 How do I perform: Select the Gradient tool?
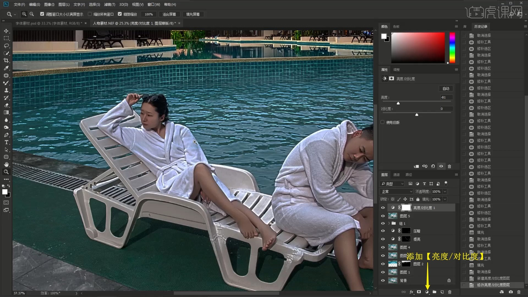pos(6,112)
